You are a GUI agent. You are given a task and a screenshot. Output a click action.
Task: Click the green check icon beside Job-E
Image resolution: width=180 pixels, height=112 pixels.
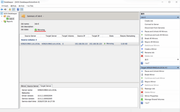[7, 19]
